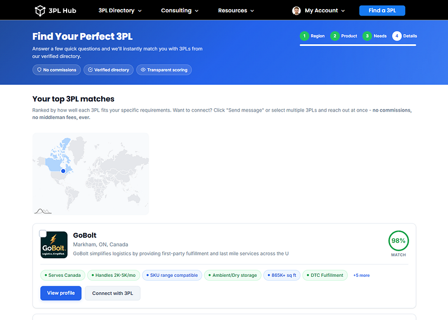Select the GoBolt checkbox
448x320 pixels.
(x=43, y=234)
